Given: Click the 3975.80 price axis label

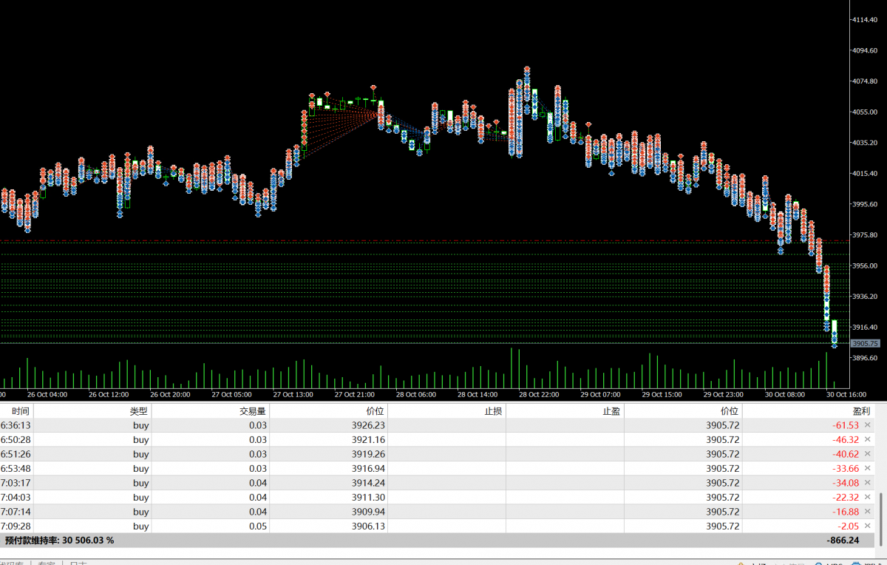Looking at the screenshot, I should [866, 235].
